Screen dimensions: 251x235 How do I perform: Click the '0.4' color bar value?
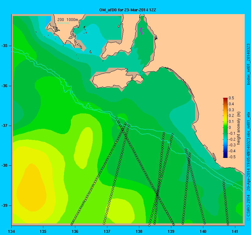coord(231,104)
